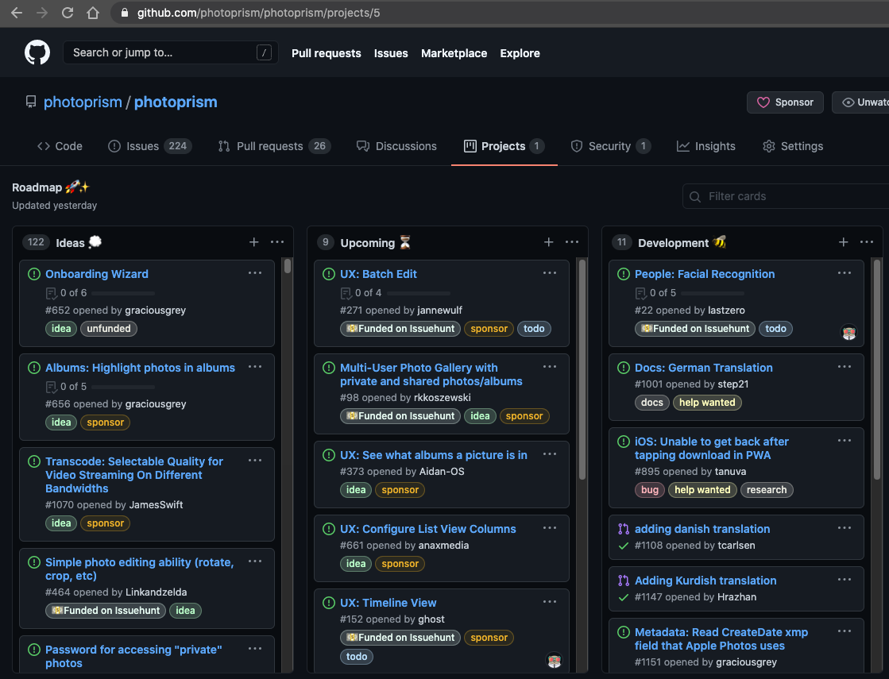Click checkmark status on adding danish translation

pos(624,546)
